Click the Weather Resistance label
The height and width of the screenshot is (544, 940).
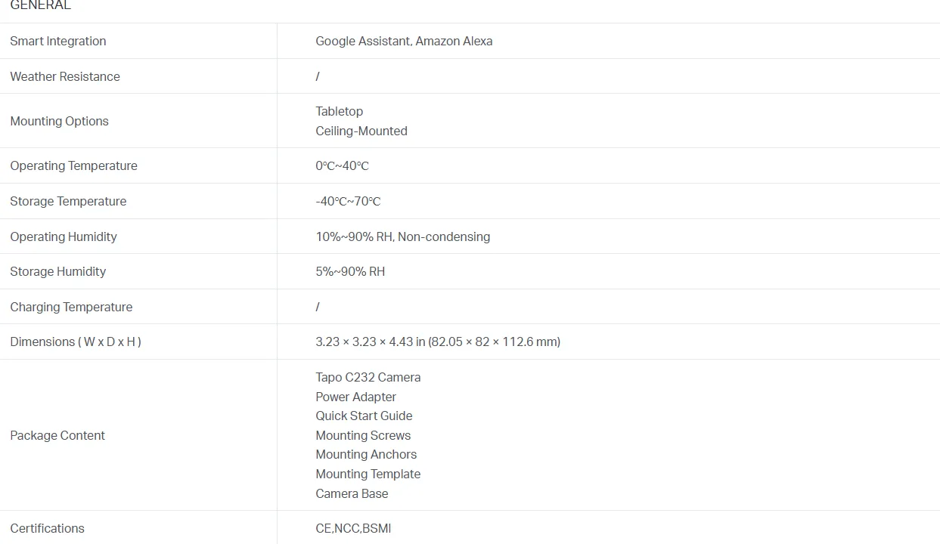pyautogui.click(x=65, y=76)
